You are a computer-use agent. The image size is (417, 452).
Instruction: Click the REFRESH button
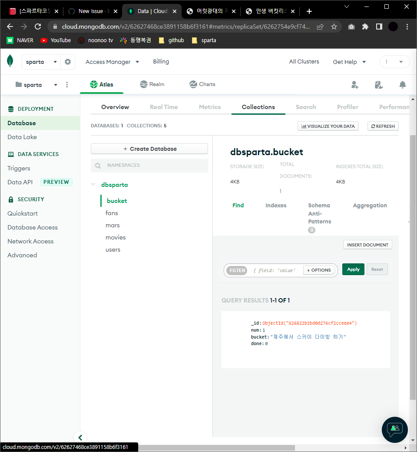383,126
